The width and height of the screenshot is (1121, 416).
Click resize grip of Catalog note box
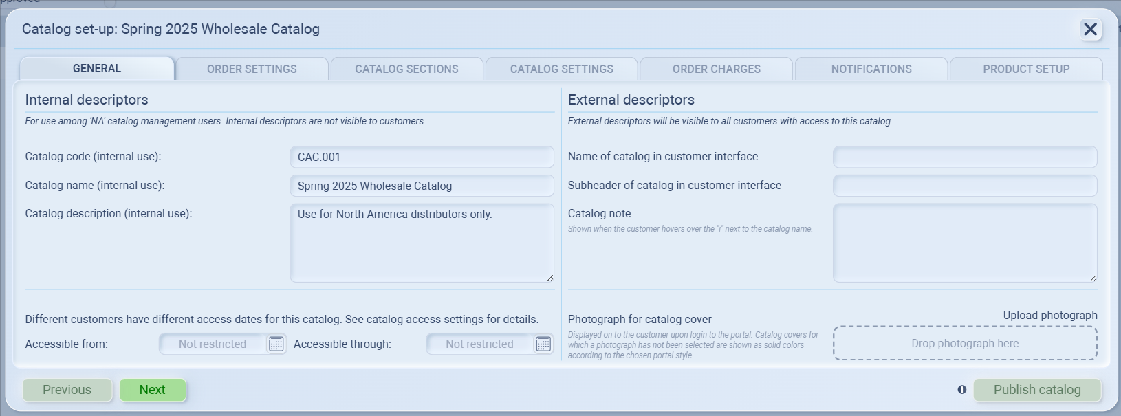[x=1093, y=278]
